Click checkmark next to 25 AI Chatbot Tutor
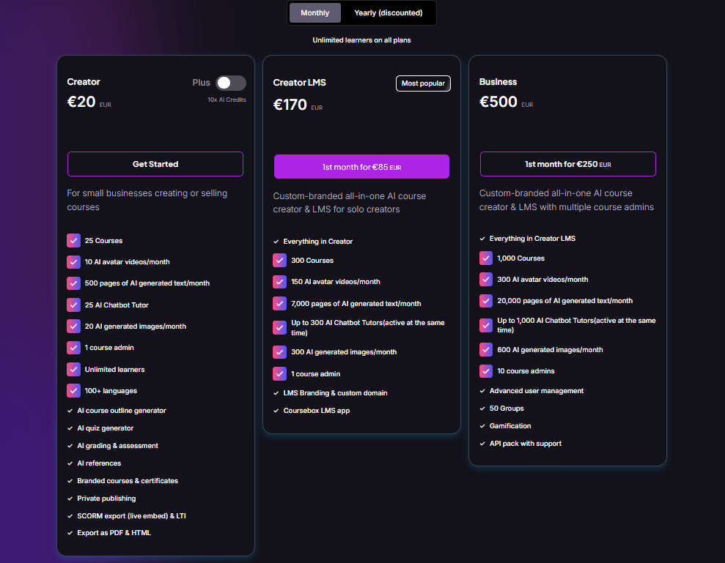Image resolution: width=725 pixels, height=563 pixels. pyautogui.click(x=73, y=305)
